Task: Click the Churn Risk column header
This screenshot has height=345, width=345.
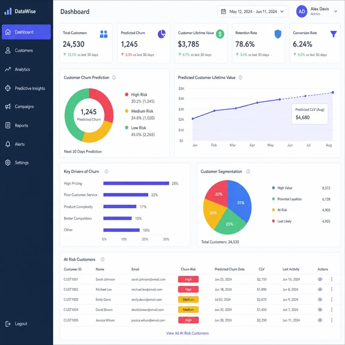Action: tap(188, 269)
